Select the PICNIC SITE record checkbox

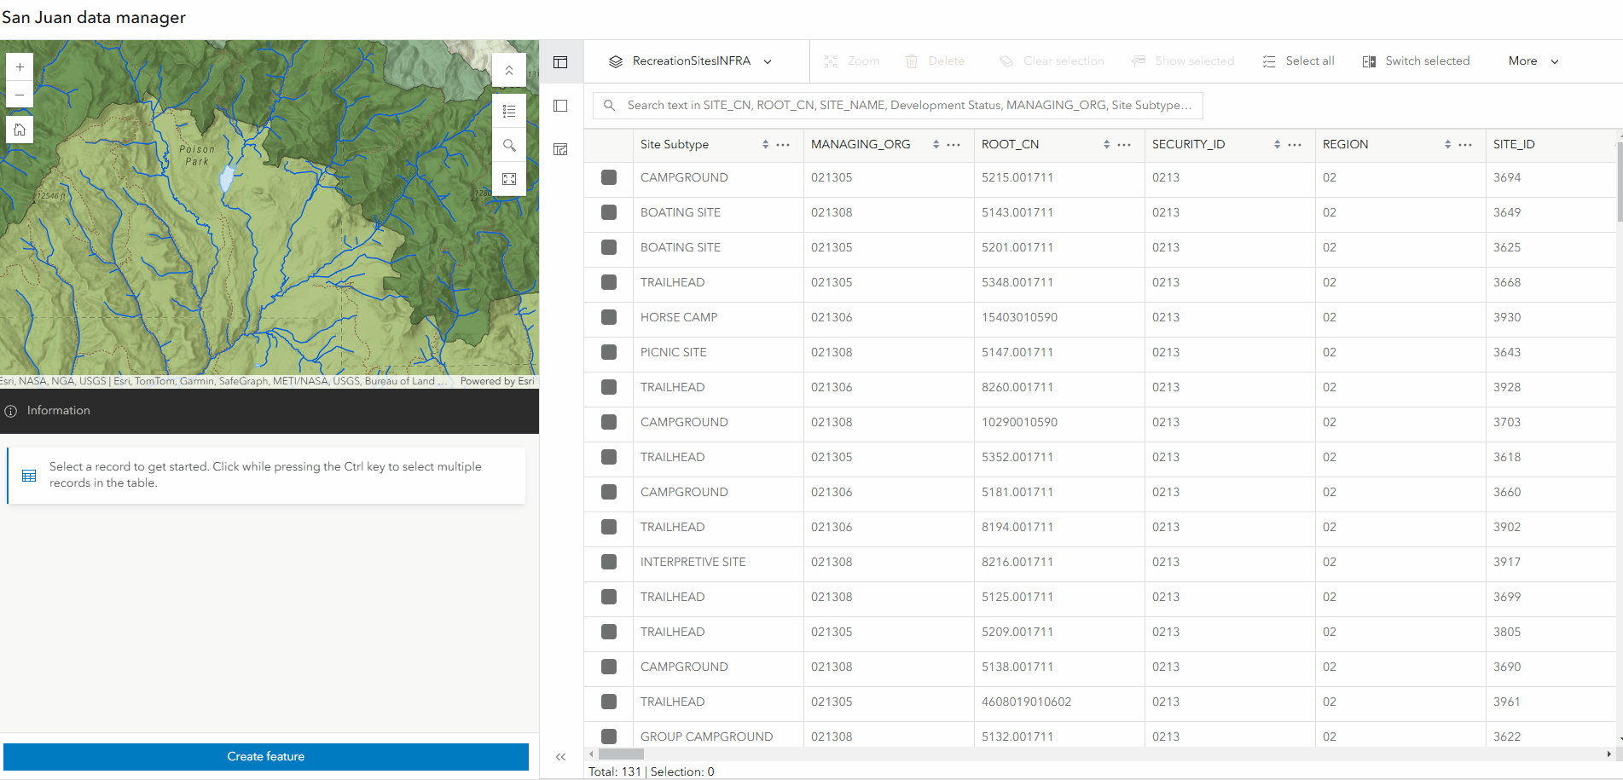click(x=608, y=352)
